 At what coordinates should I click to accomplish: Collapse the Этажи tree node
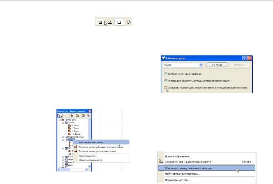click(63, 123)
